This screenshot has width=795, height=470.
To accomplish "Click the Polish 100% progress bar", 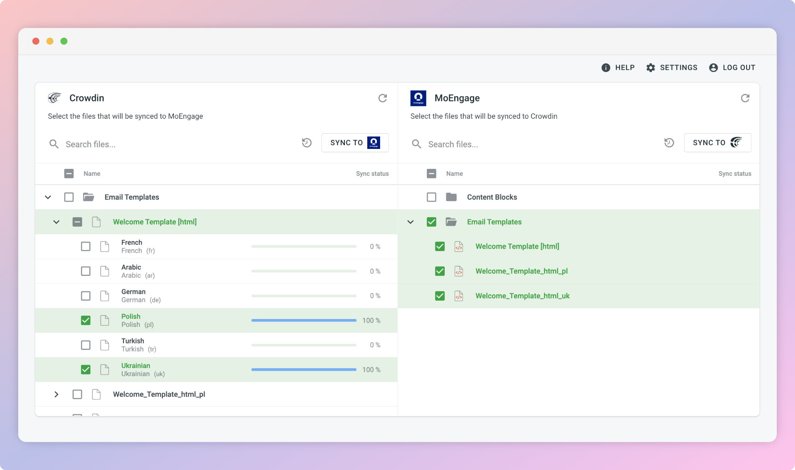I will tap(304, 320).
